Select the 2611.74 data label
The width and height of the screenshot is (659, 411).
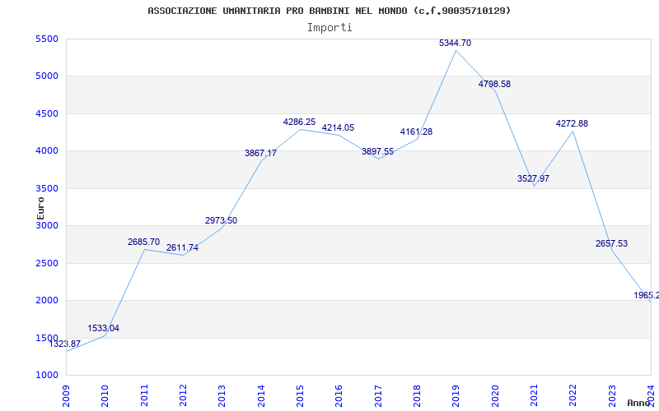[x=182, y=248]
